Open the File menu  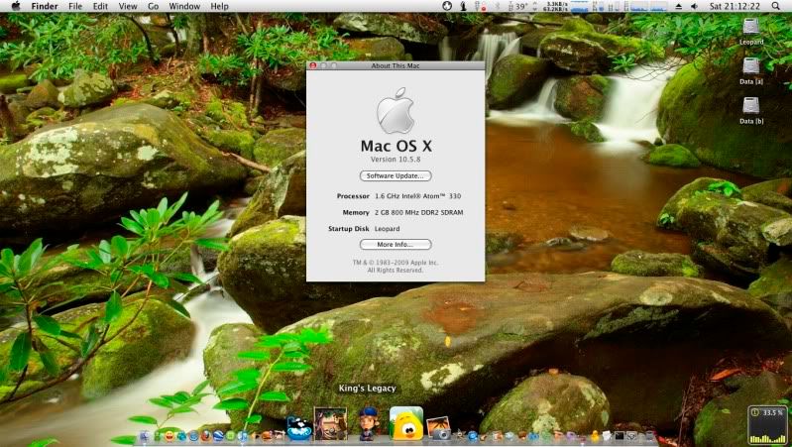pyautogui.click(x=75, y=7)
